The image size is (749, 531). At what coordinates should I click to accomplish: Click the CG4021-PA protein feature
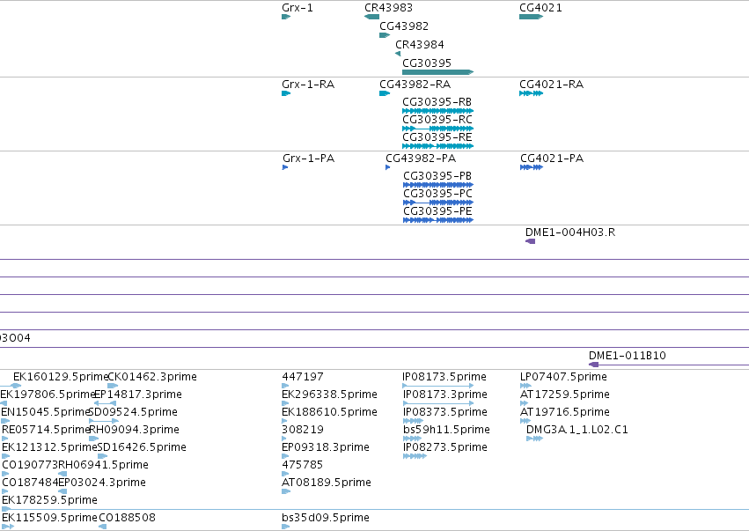[532, 167]
